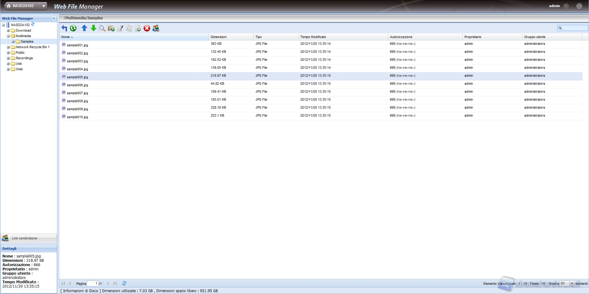This screenshot has width=589, height=294.
Task: Click the green download arrow icon
Action: (x=93, y=28)
